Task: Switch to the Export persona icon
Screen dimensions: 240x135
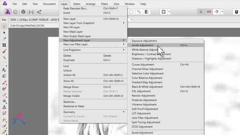Action: coord(39,12)
